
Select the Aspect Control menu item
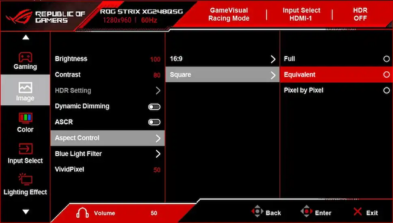(107, 138)
